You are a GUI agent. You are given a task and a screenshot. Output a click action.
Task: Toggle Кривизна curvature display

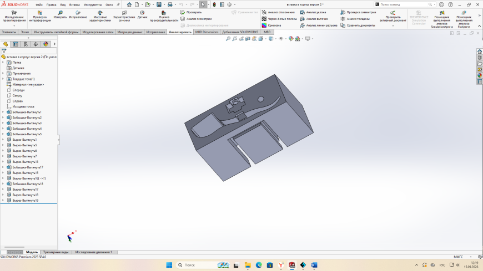(x=271, y=25)
